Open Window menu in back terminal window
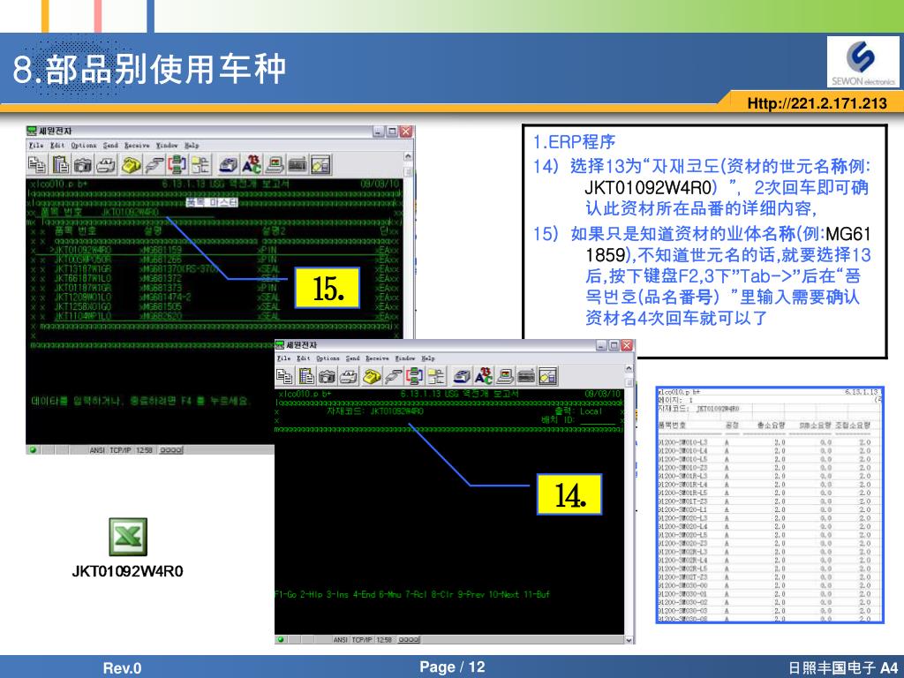 point(167,146)
